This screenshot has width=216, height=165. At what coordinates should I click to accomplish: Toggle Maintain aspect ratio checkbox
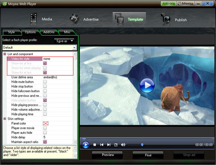(45, 142)
